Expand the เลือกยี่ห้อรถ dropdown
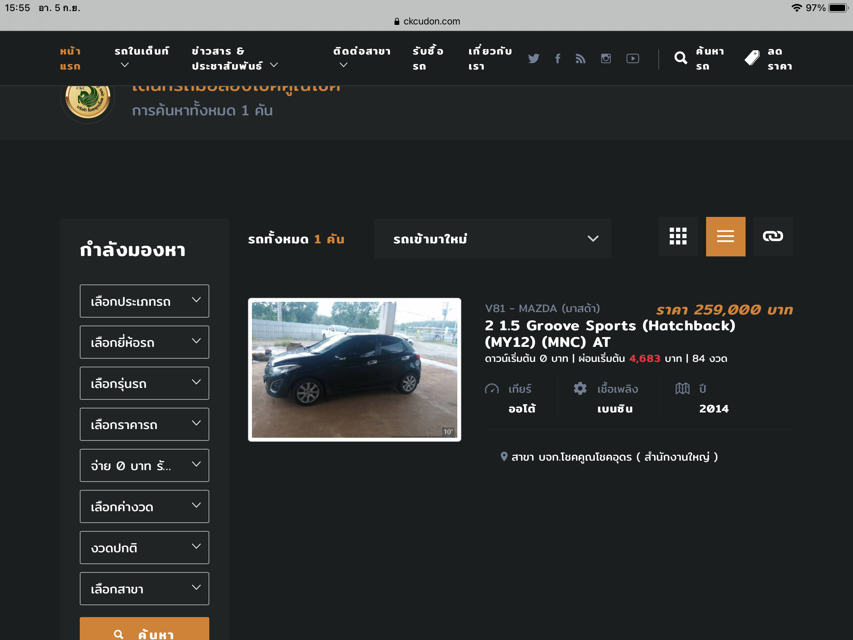This screenshot has height=640, width=853. (145, 342)
